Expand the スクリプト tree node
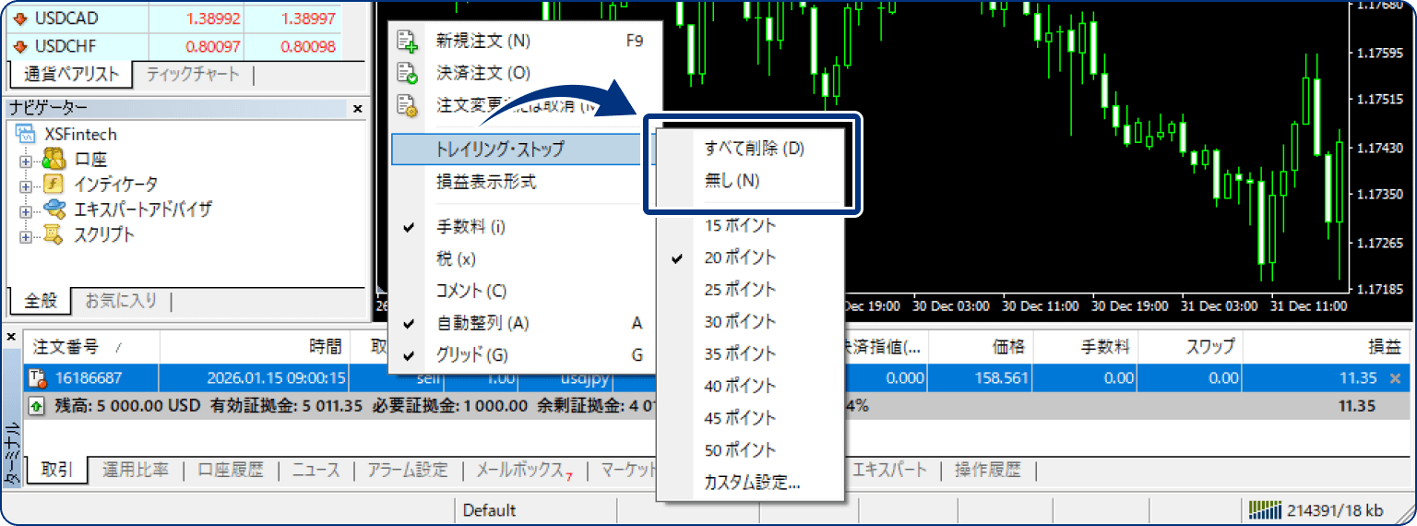This screenshot has width=1417, height=526. point(25,235)
